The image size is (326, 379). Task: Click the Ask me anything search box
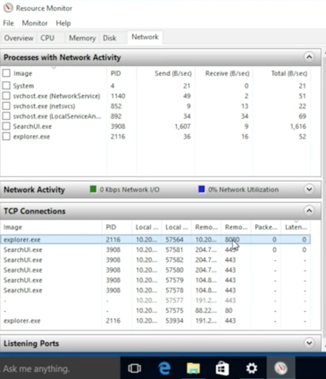pyautogui.click(x=60, y=368)
